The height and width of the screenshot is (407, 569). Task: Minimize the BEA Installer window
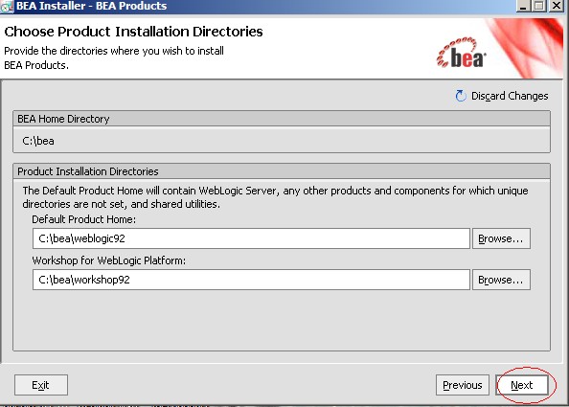pyautogui.click(x=523, y=6)
